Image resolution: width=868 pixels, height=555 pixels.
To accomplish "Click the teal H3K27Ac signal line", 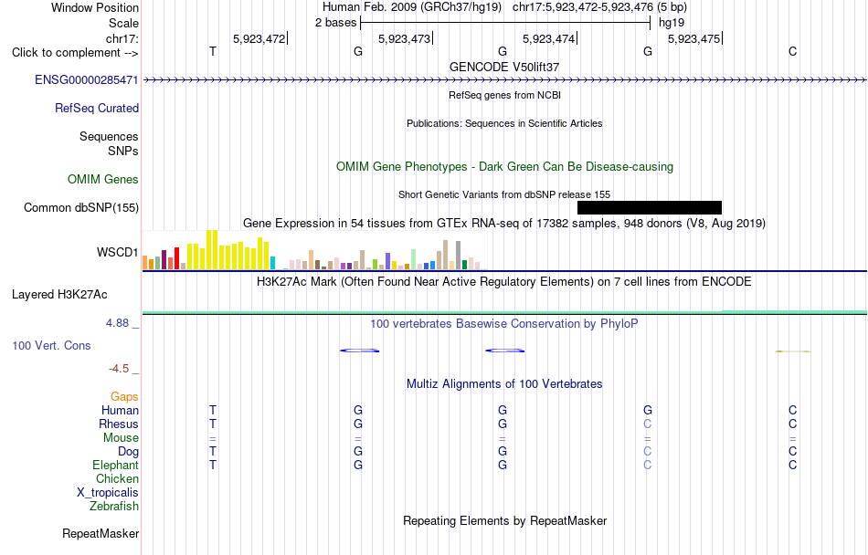I will (x=504, y=313).
